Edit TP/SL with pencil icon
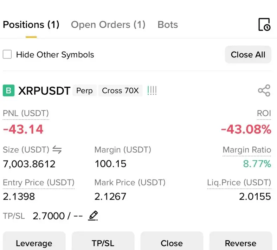This screenshot has height=250, width=277. [x=93, y=216]
